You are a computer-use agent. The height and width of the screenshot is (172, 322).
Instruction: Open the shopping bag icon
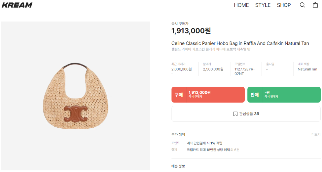click(315, 5)
